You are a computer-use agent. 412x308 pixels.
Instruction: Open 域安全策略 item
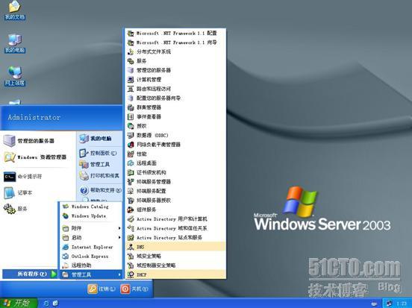point(175,256)
